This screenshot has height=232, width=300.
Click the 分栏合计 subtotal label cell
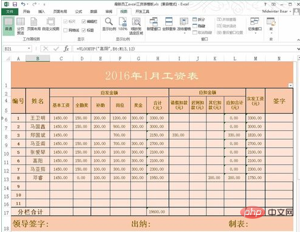pos(31,212)
